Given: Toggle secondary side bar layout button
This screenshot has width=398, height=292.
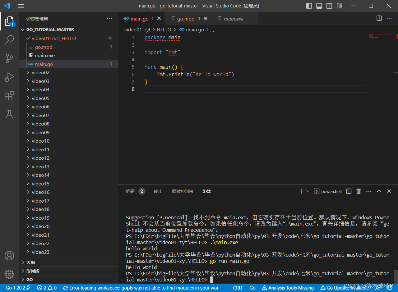Looking at the screenshot, I should click(329, 6).
